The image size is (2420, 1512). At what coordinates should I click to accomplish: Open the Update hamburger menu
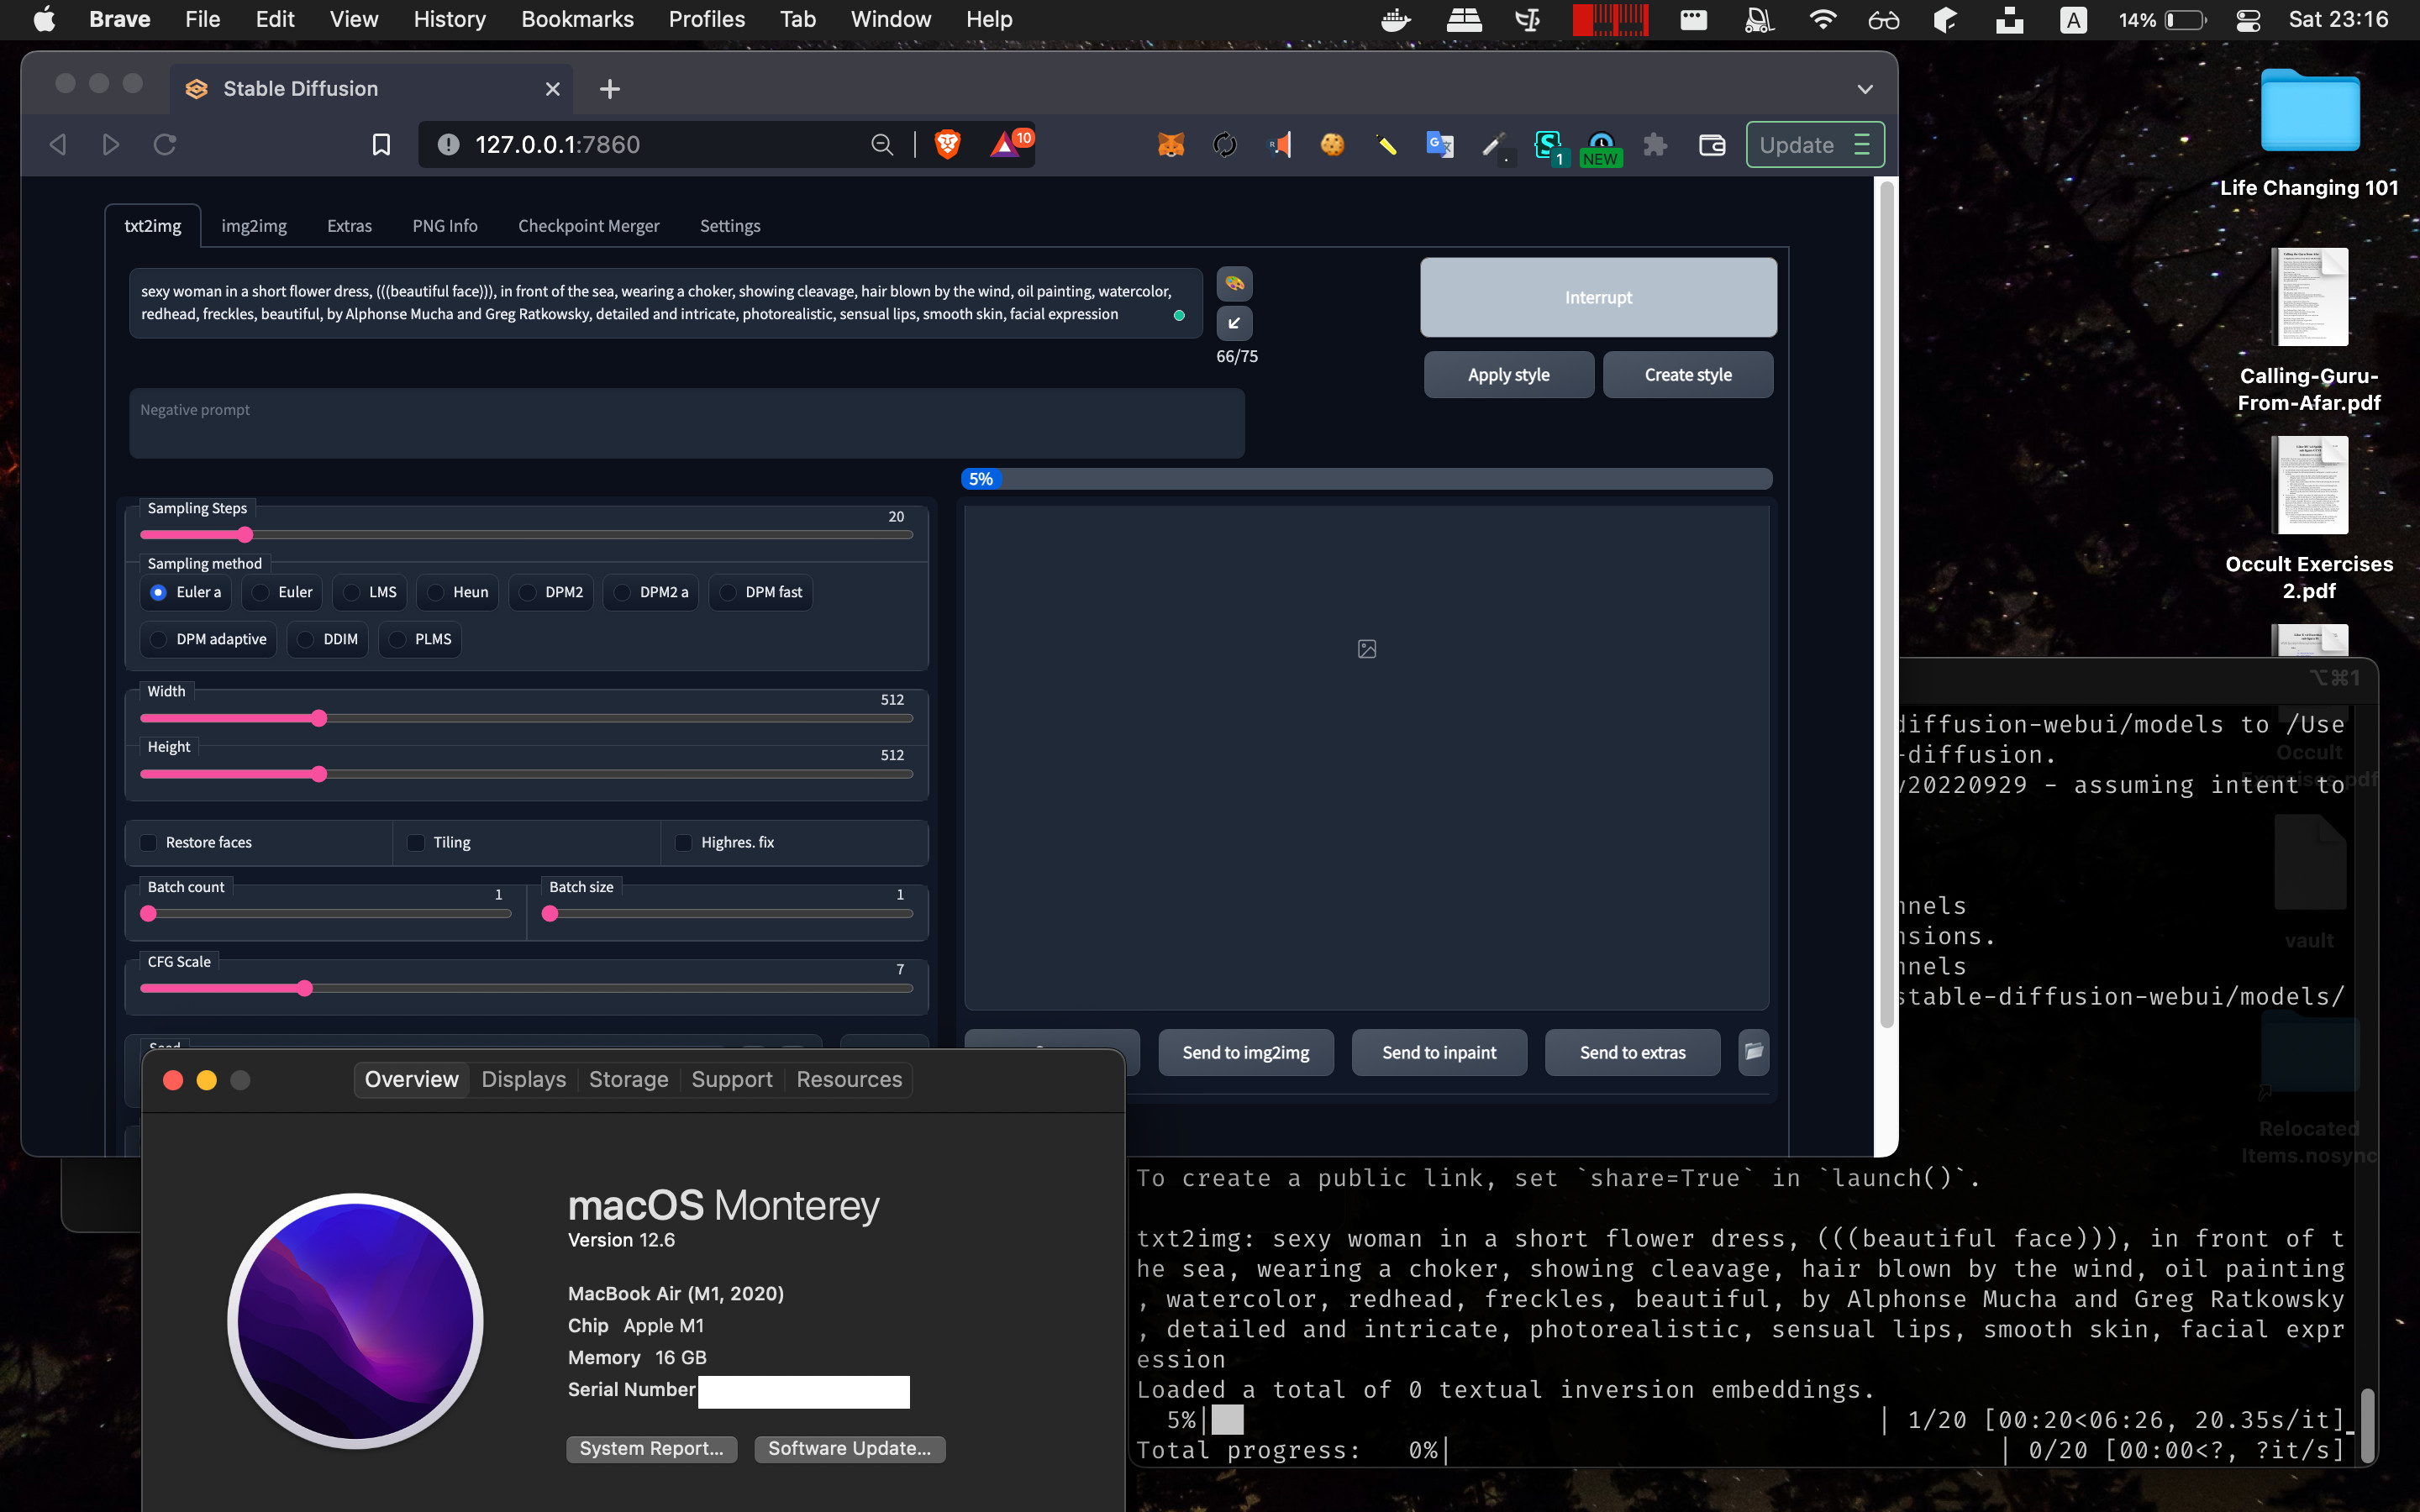point(1861,145)
